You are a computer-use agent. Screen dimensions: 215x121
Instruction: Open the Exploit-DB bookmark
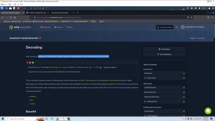coord(64,22)
